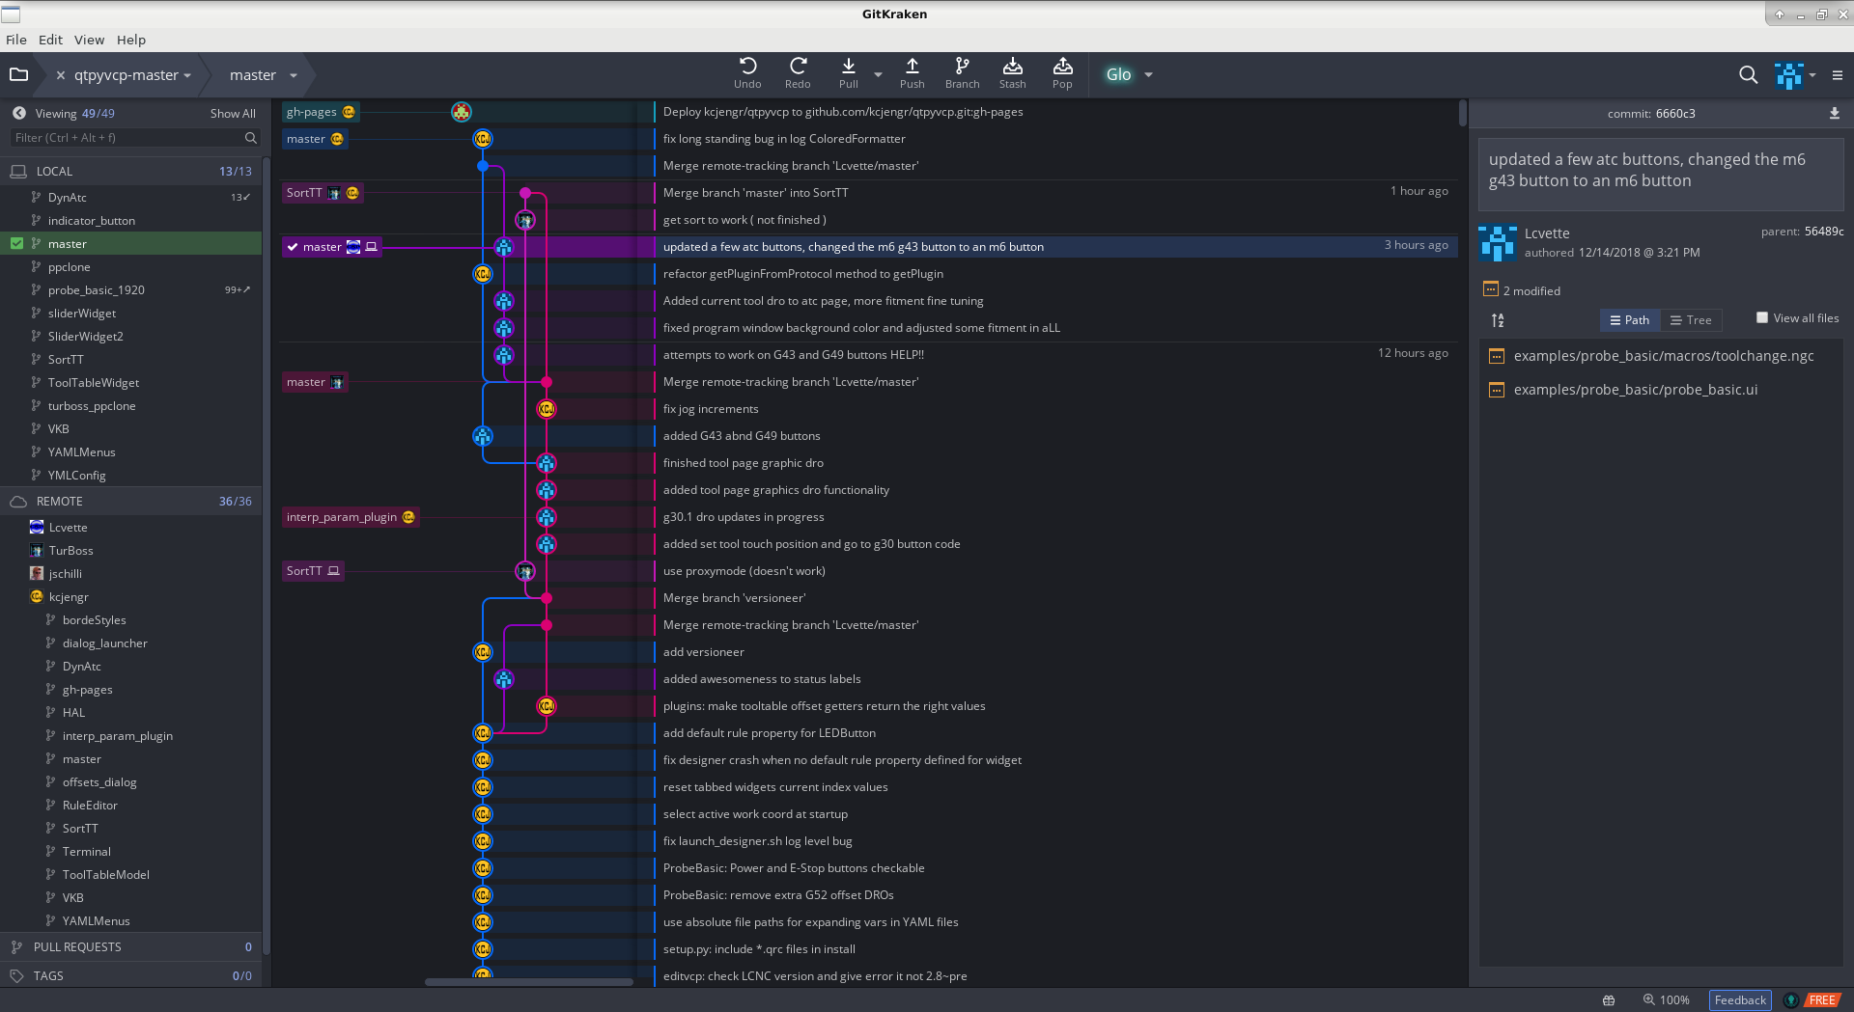
Task: Open the search magnifier in toolbar
Action: coord(1748,74)
